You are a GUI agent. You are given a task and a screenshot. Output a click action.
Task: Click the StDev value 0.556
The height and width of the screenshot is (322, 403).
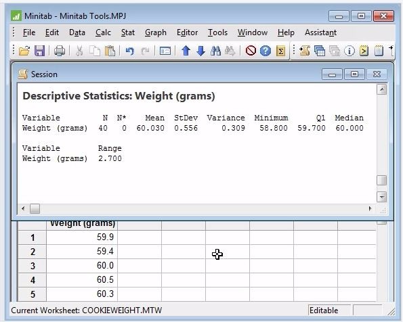tap(186, 128)
